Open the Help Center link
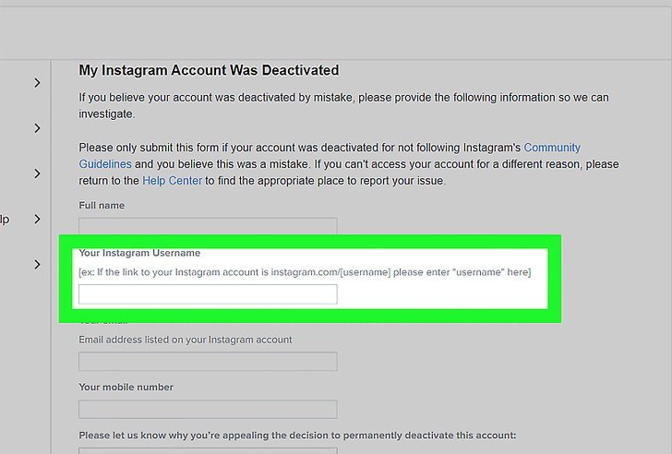Screen dimensions: 672x454 coord(172,181)
